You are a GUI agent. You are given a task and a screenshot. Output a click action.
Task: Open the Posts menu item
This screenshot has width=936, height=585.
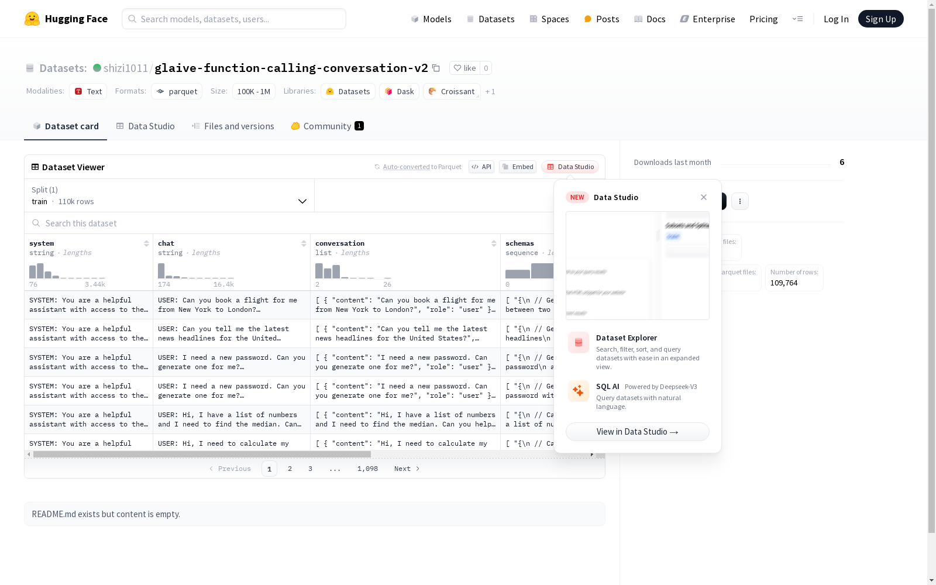pos(601,19)
